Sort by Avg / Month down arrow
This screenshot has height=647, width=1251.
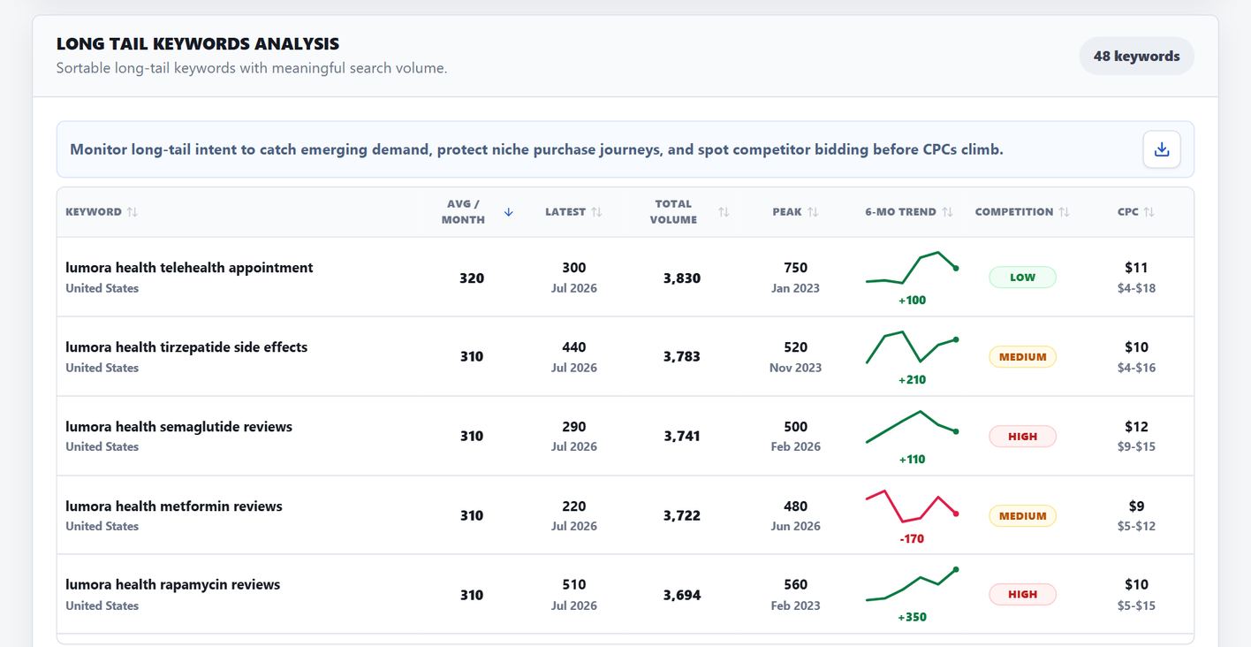click(509, 212)
